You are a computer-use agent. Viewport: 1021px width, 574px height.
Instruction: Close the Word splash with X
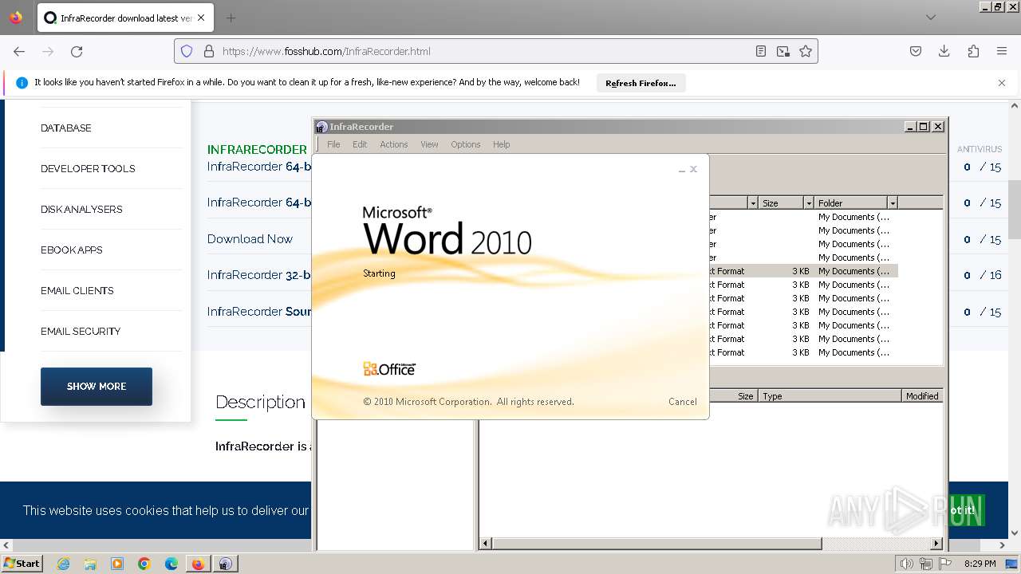[x=694, y=169]
